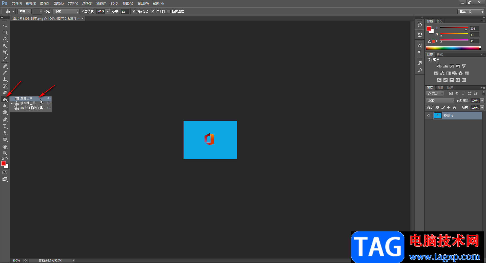
Task: Select the Clone Stamp tool
Action: [x=5, y=79]
